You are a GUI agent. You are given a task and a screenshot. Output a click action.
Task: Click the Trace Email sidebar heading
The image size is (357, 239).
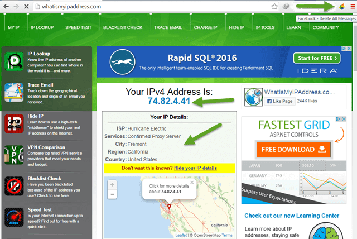point(40,85)
